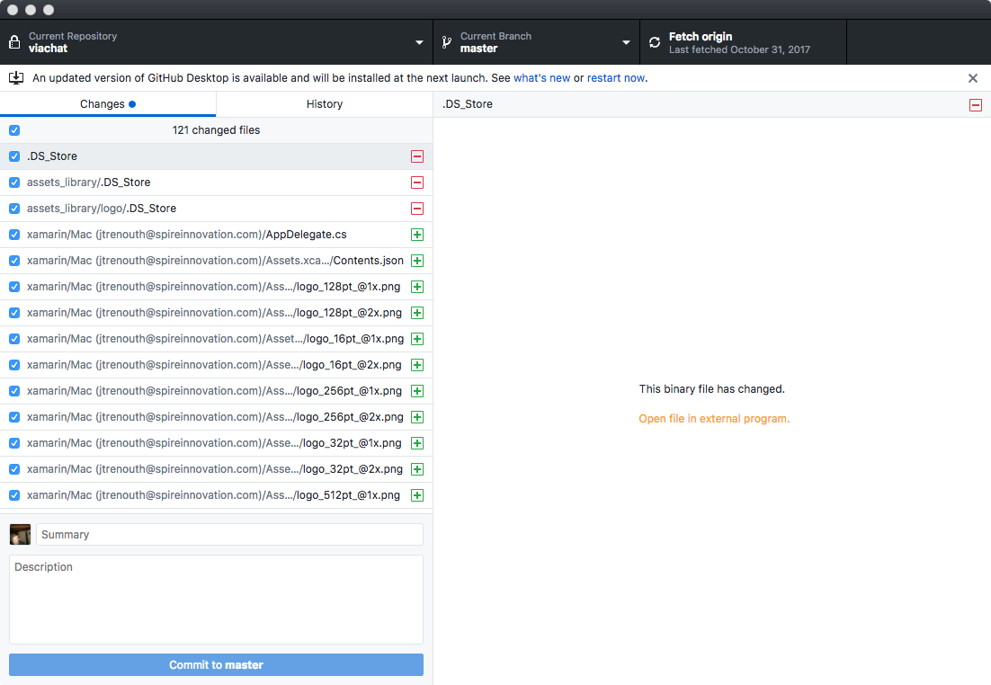Click the added icon for logo_16pt_@2x.png
991x685 pixels.
click(417, 365)
